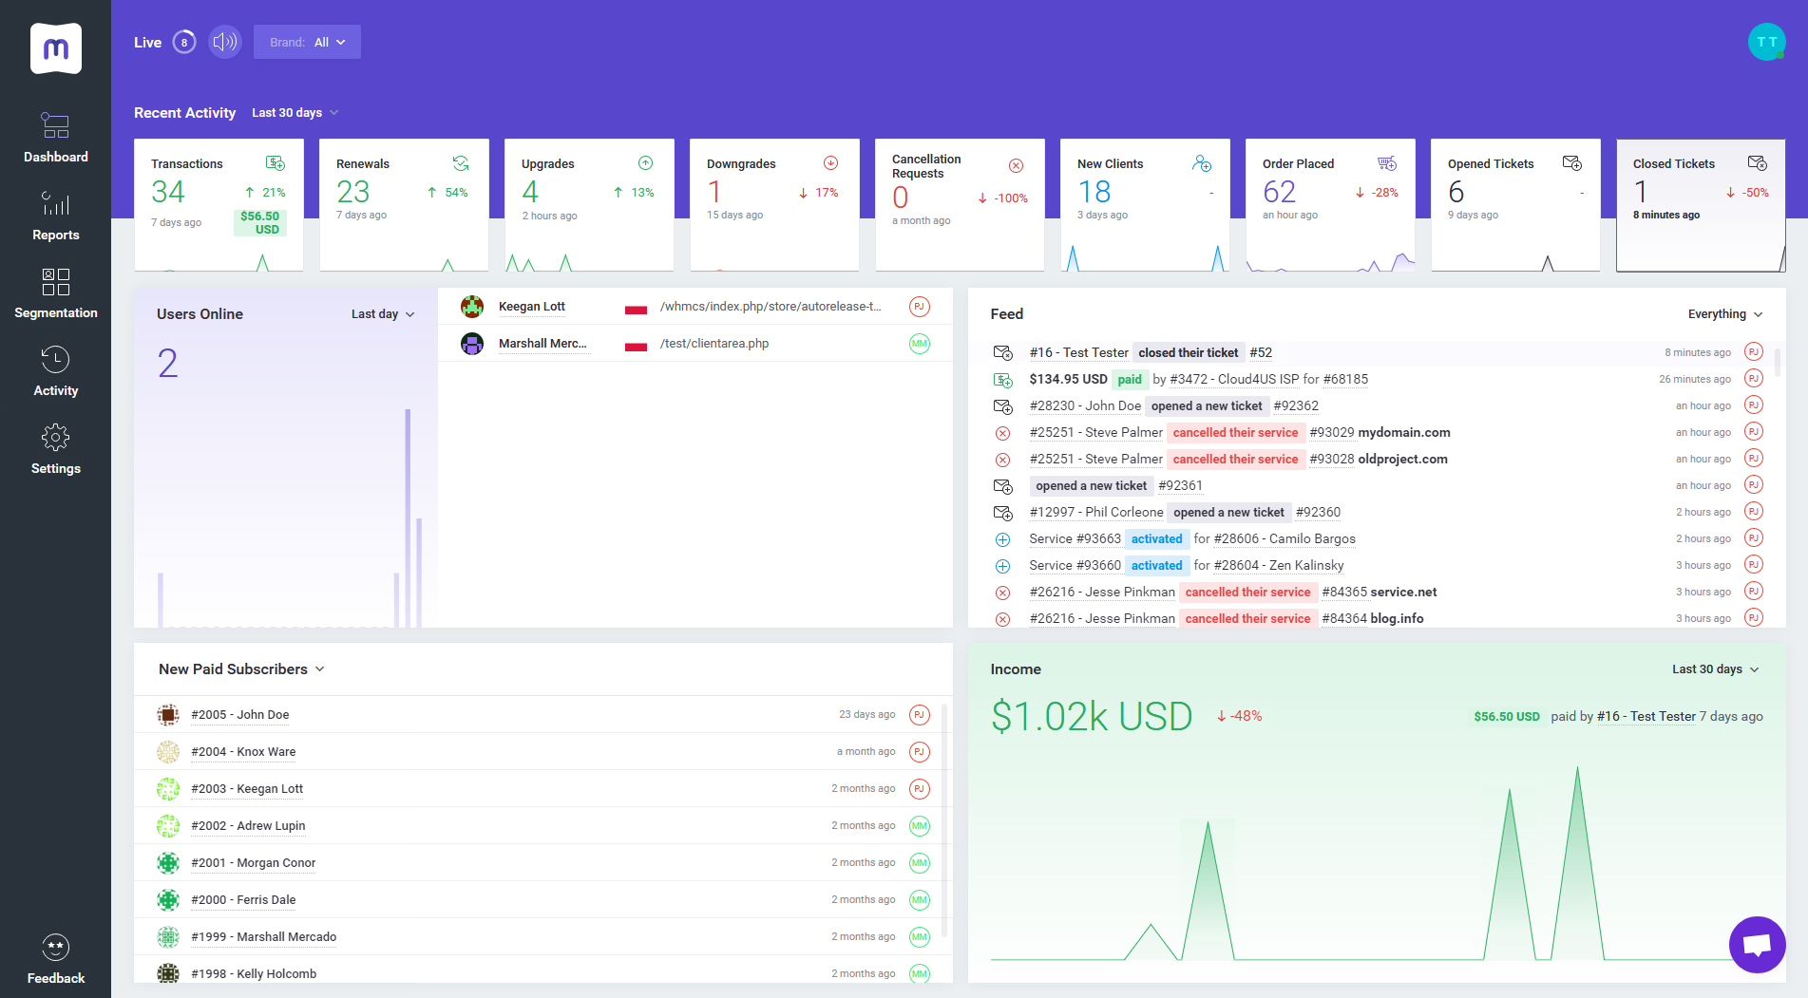The width and height of the screenshot is (1808, 998).
Task: Click the PJ badge on the oldproject.com feed row
Action: (1754, 459)
